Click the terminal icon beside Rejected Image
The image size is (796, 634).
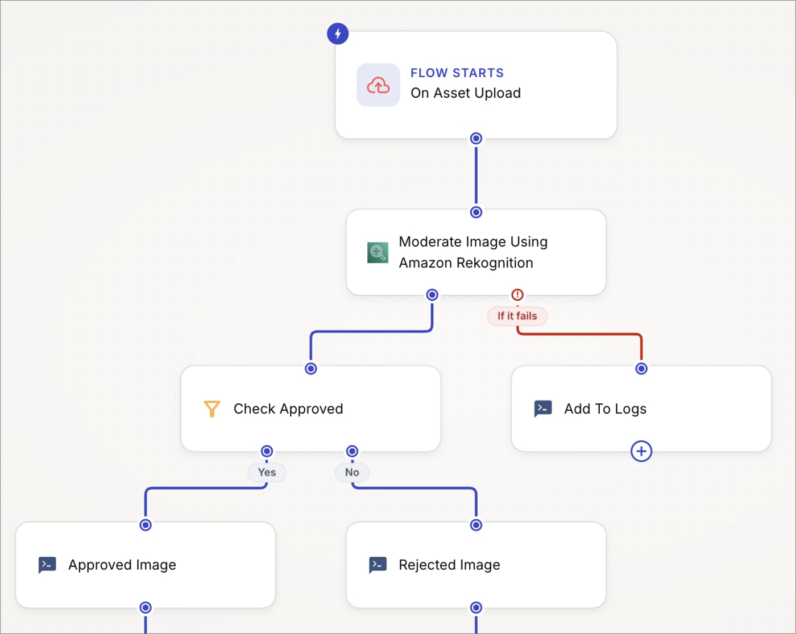click(378, 565)
